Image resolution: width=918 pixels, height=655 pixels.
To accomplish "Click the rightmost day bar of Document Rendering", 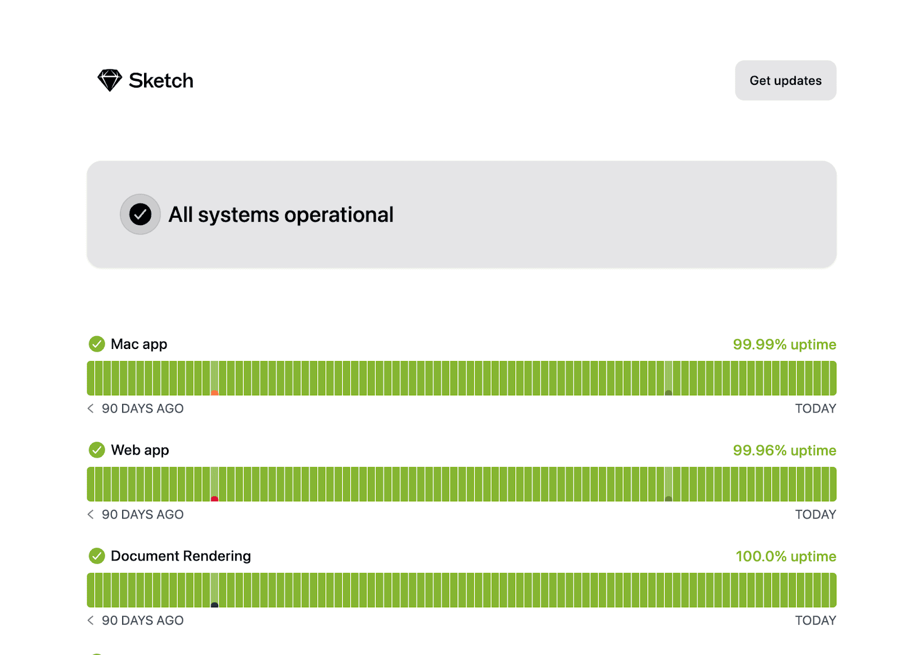I will click(833, 590).
